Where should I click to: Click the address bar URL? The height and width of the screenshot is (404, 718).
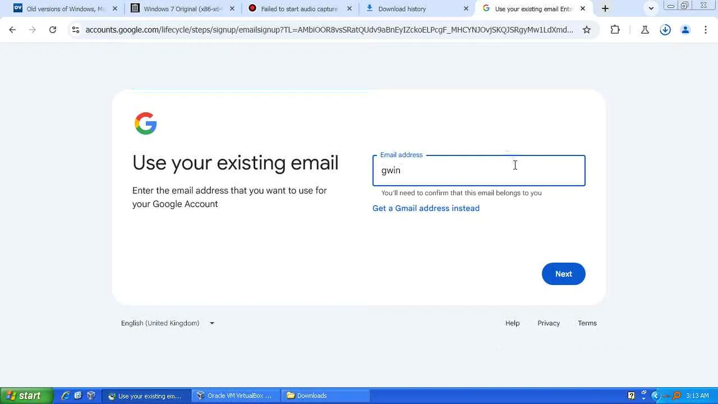tap(329, 30)
